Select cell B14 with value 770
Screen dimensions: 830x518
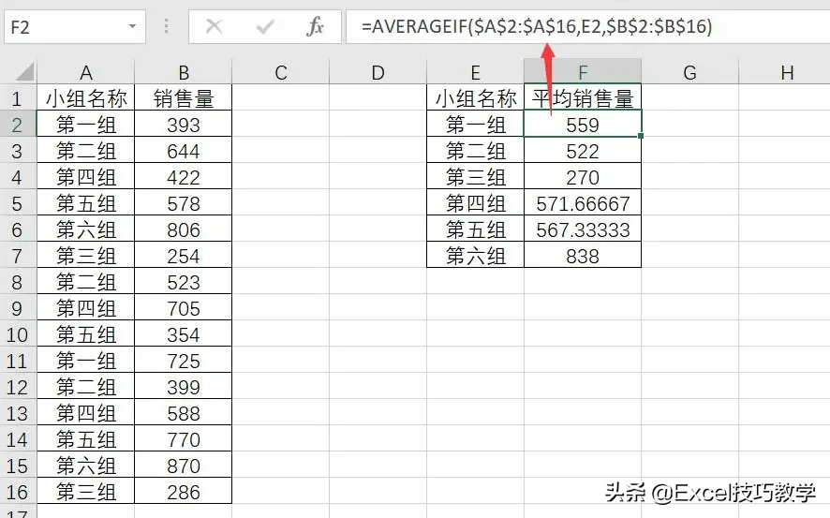pyautogui.click(x=184, y=439)
